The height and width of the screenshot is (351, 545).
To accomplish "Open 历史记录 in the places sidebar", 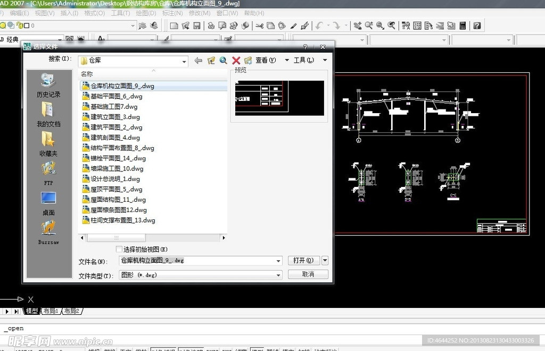I will click(x=48, y=85).
